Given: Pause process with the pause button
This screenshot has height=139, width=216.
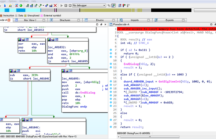Looking at the screenshot, I should click(x=66, y=5).
